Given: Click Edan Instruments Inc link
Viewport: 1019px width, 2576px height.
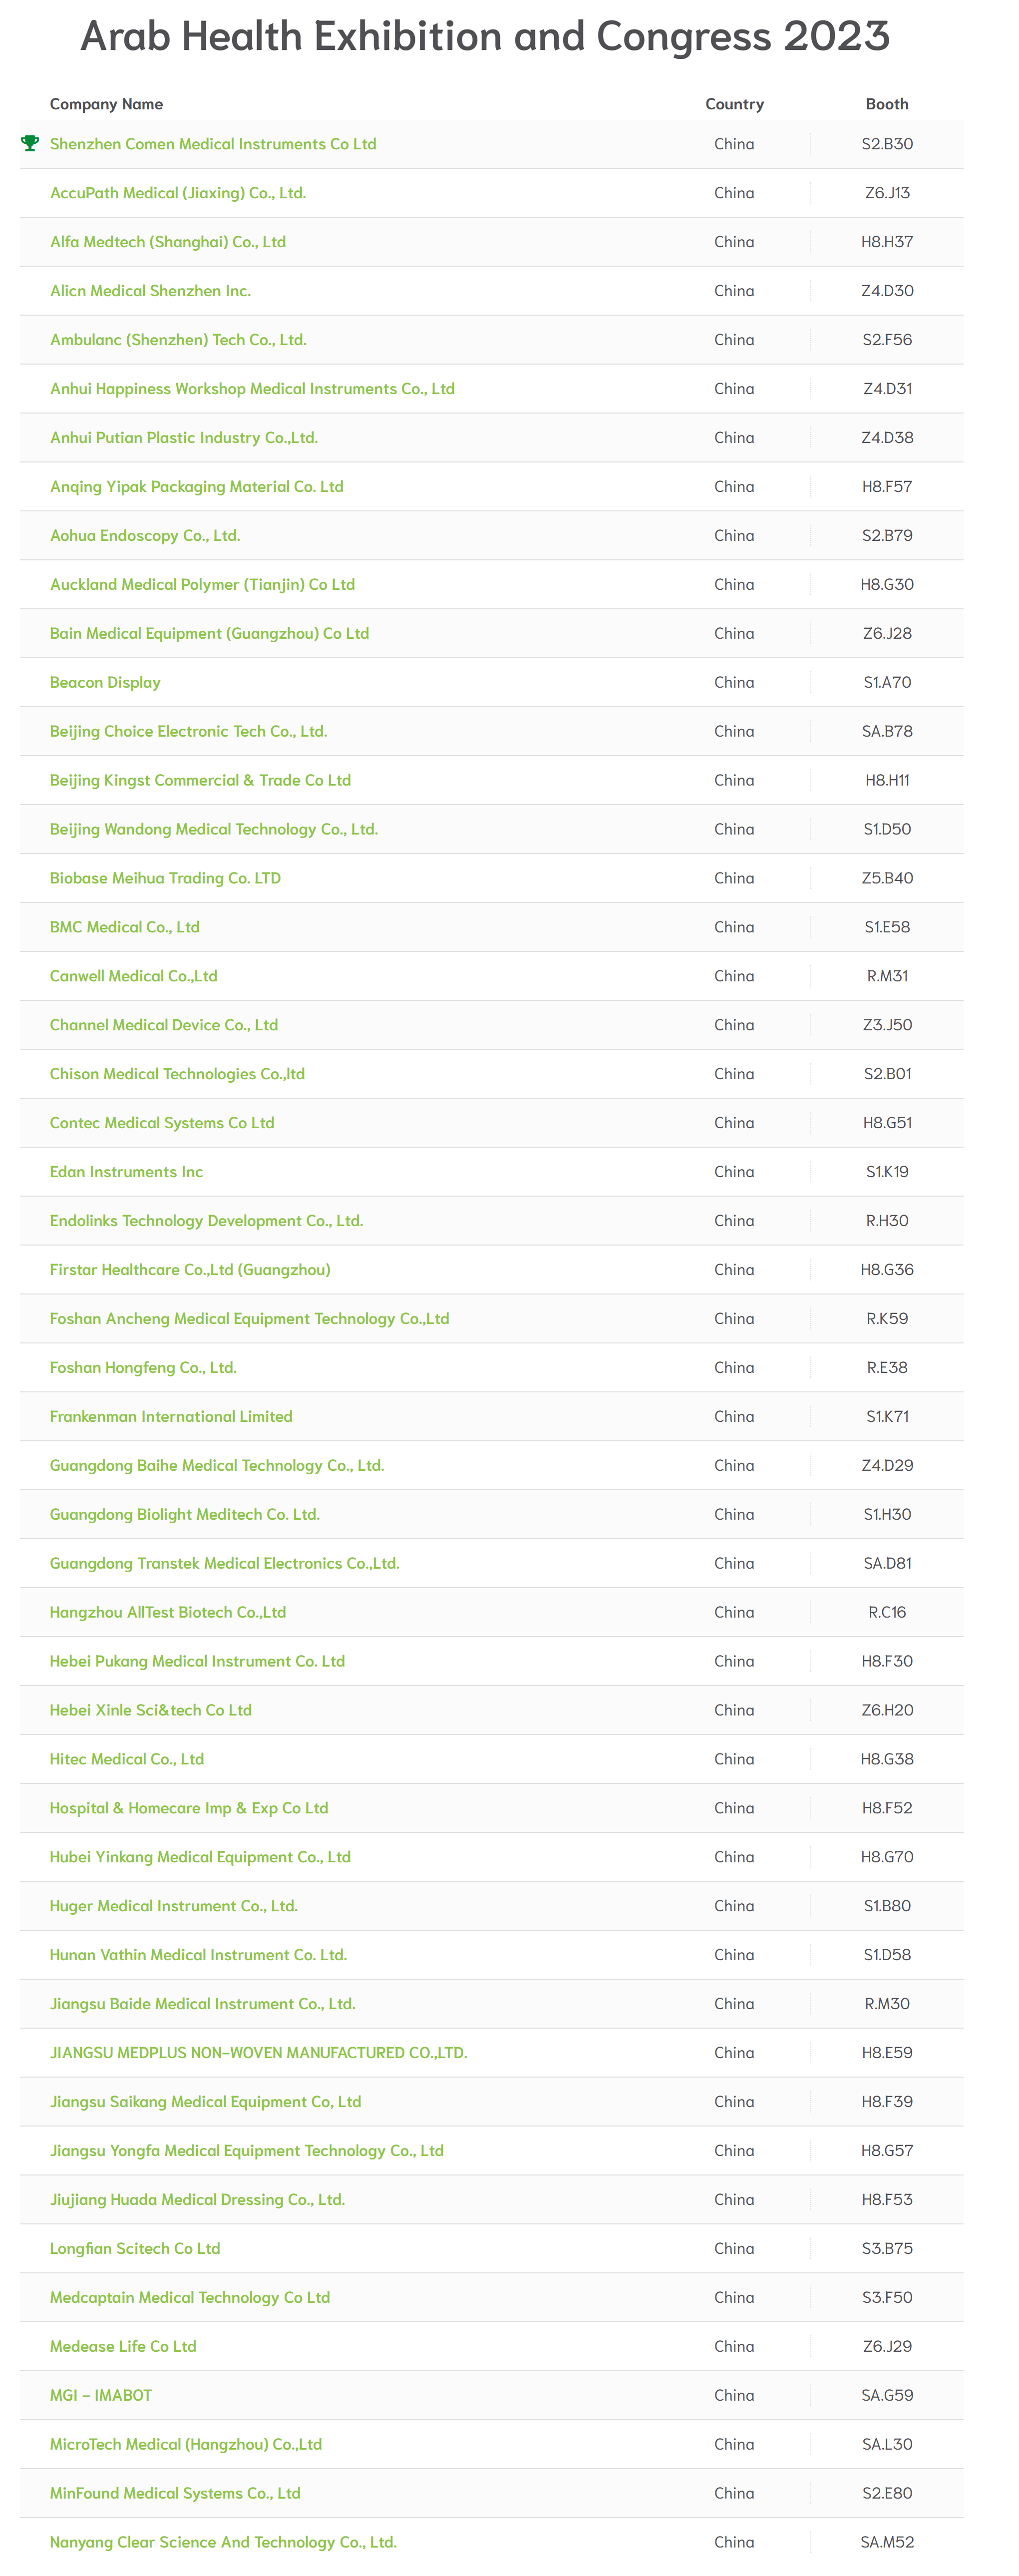Looking at the screenshot, I should (126, 1172).
